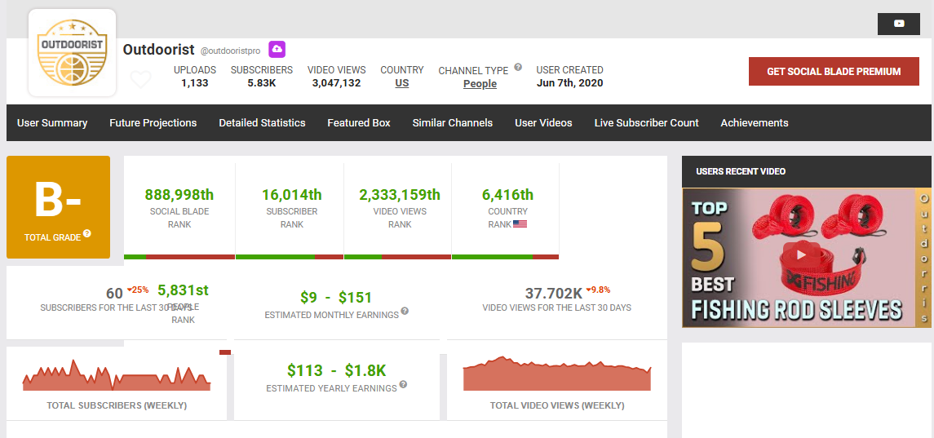The height and width of the screenshot is (438, 934).
Task: Click the 888,998th Social Blade rank
Action: coord(179,195)
